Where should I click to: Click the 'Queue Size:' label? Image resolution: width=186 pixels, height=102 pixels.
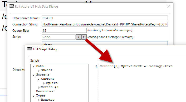[21, 31]
